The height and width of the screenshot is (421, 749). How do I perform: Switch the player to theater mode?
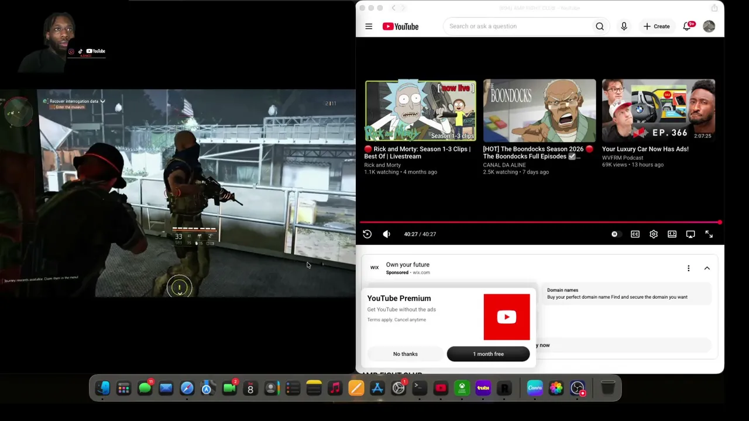coord(672,234)
